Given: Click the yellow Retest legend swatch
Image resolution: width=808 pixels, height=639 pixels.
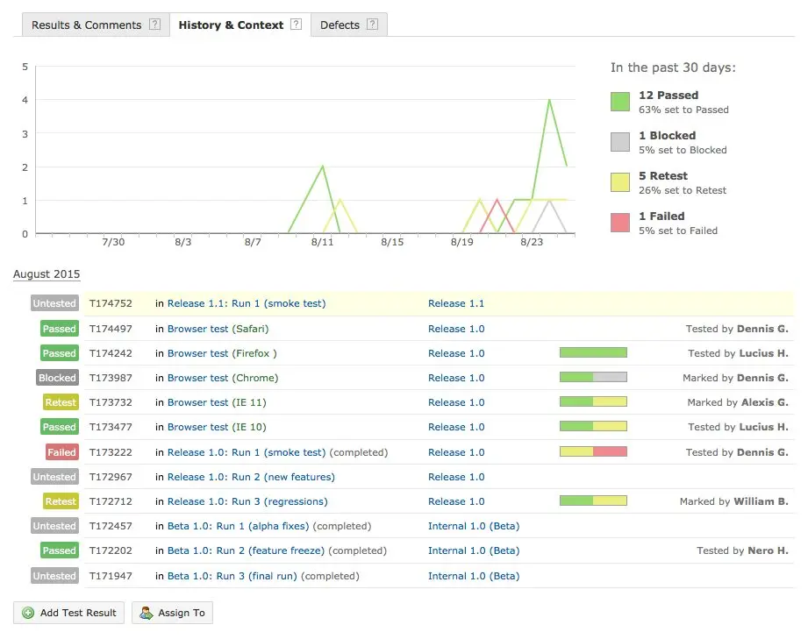Looking at the screenshot, I should [620, 182].
